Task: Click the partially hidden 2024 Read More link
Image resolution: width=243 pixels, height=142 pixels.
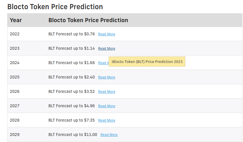Action: (103, 63)
